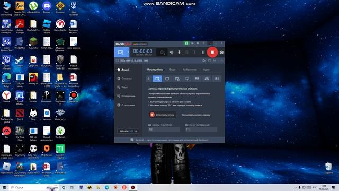Open the help question icon in title bar

[x=203, y=44]
